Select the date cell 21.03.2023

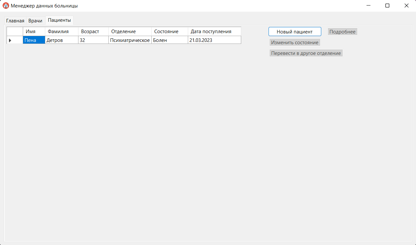[215, 40]
